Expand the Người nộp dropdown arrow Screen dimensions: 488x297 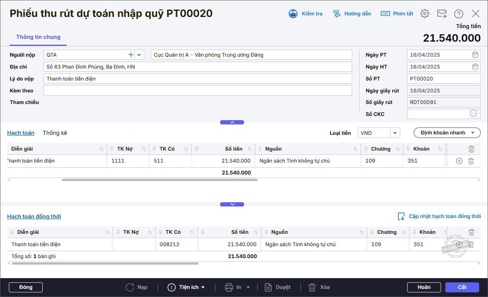pyautogui.click(x=139, y=55)
